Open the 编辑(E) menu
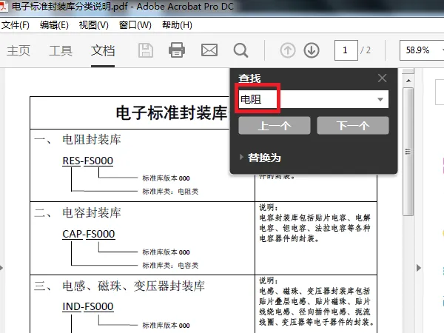The height and width of the screenshot is (333, 444). 54,25
